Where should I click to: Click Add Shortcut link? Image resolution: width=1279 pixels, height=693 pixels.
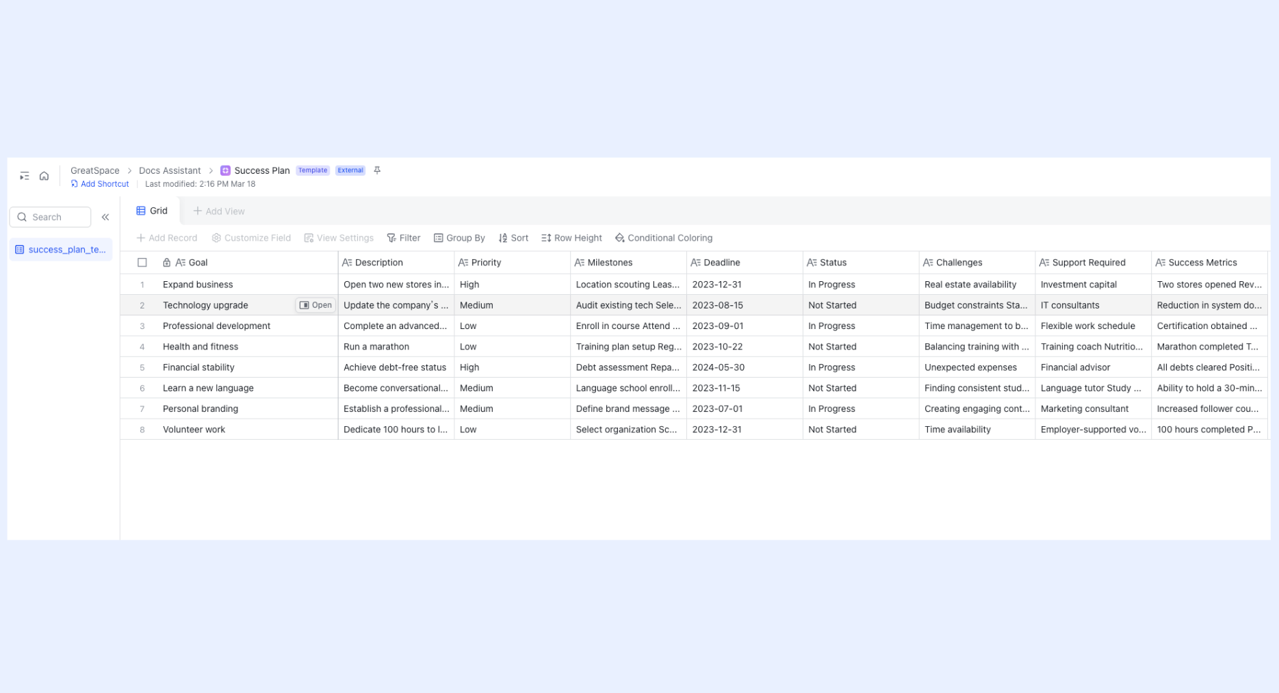[100, 184]
